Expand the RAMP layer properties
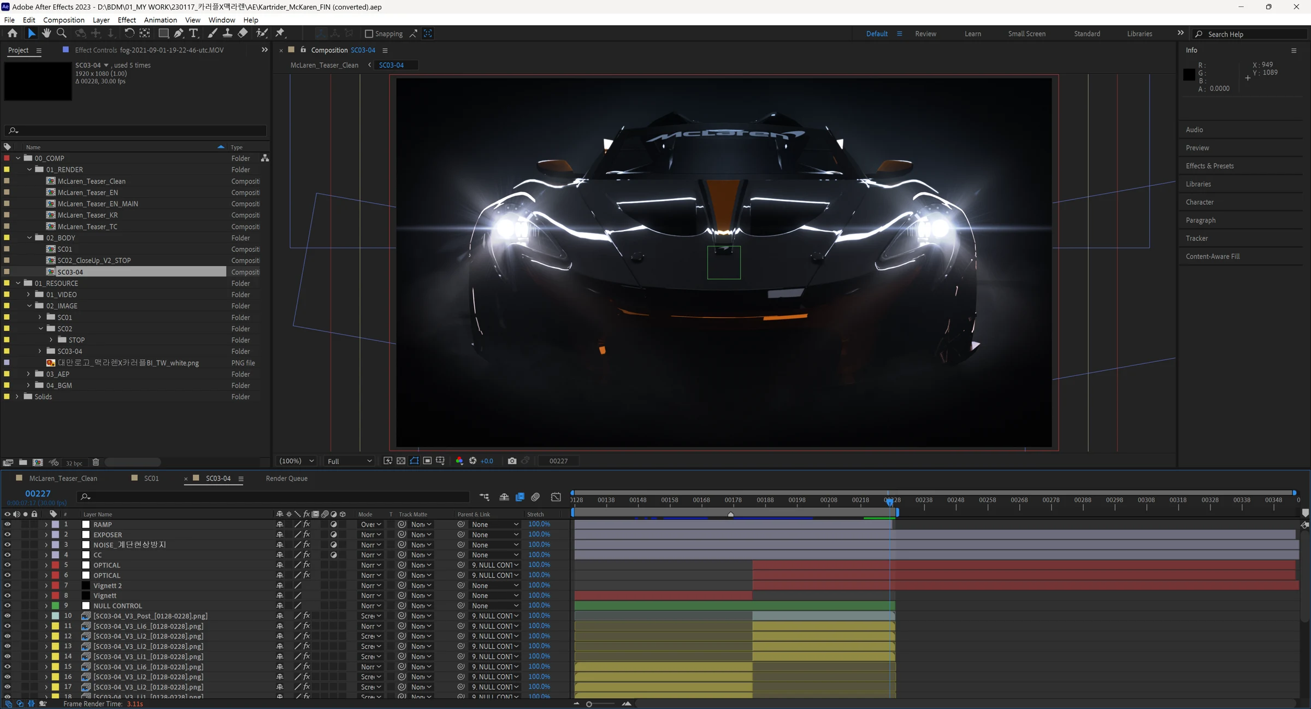The width and height of the screenshot is (1311, 709). click(x=46, y=524)
